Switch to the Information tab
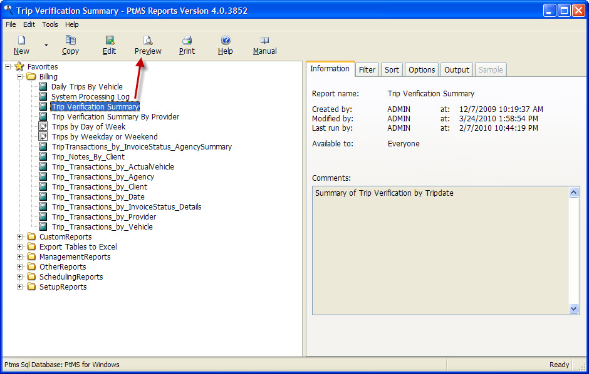The height and width of the screenshot is (374, 589). pos(330,69)
